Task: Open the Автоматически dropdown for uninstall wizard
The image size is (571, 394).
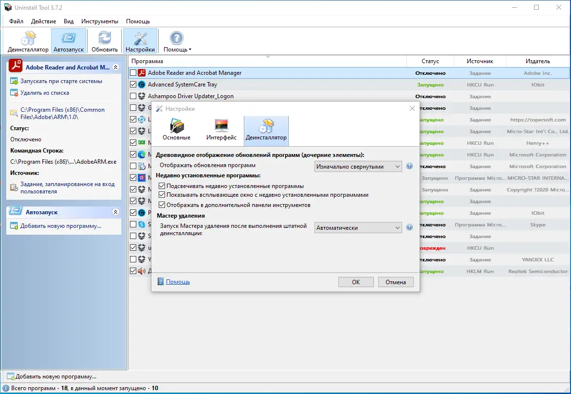Action: click(x=358, y=228)
